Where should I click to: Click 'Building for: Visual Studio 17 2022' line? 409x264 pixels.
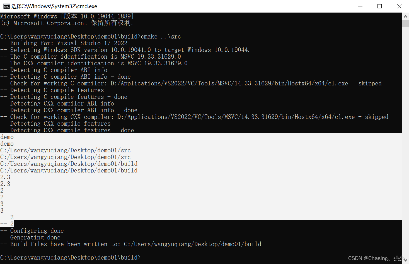[64, 43]
